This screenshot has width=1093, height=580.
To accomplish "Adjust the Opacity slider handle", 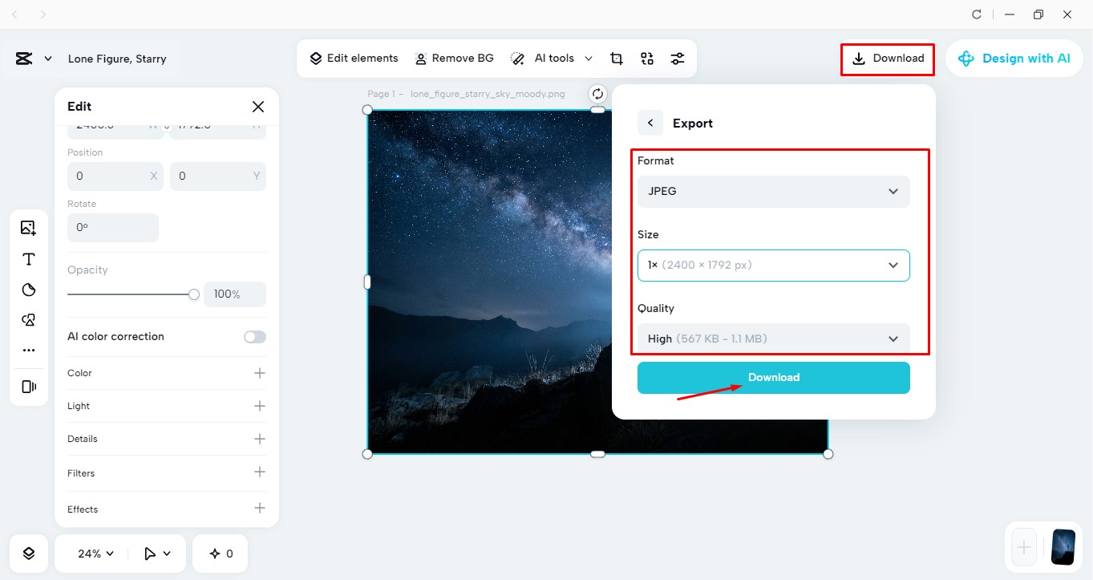I will (194, 294).
